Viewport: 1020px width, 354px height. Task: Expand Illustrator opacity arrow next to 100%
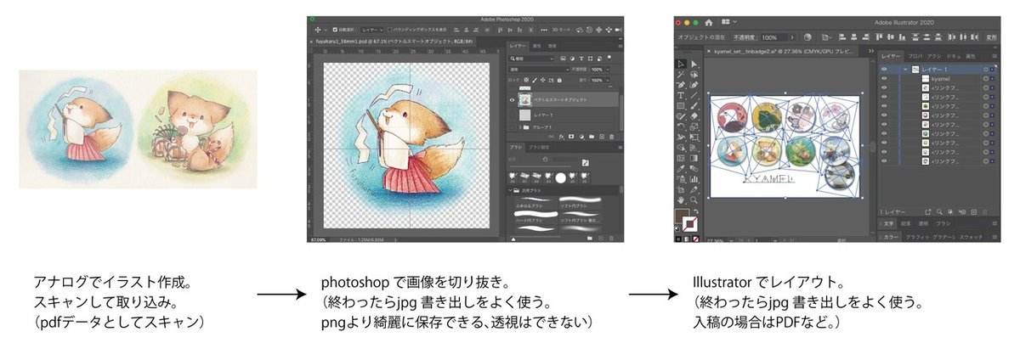tap(792, 37)
